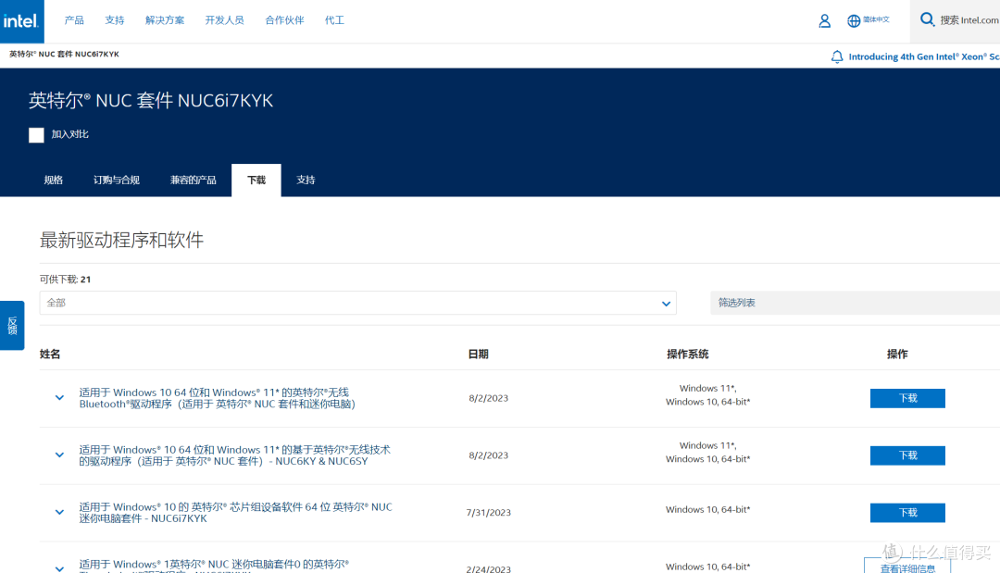Image resolution: width=1000 pixels, height=573 pixels.
Task: Click the breadcrumb 英特尔 NUC 套件 NUC6i7KYK
Action: [65, 55]
